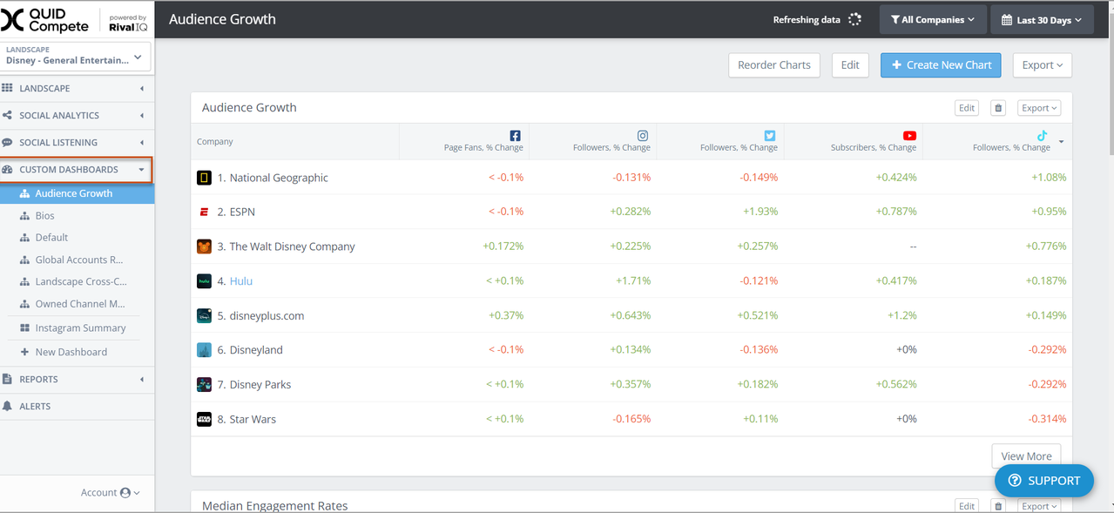Open the Account menu
The image size is (1114, 513).
(111, 493)
